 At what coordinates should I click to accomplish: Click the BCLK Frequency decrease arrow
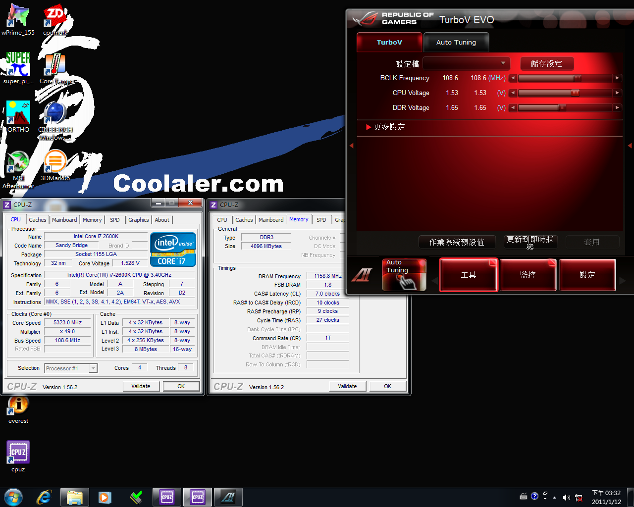[513, 78]
